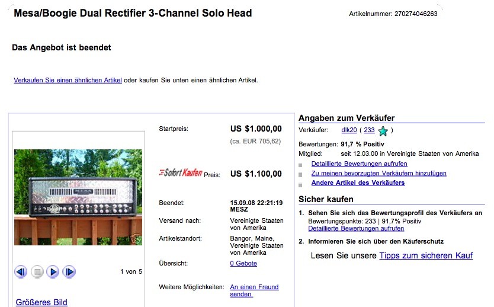Click An einen Freund senden
The image size is (494, 307).
click(x=254, y=290)
